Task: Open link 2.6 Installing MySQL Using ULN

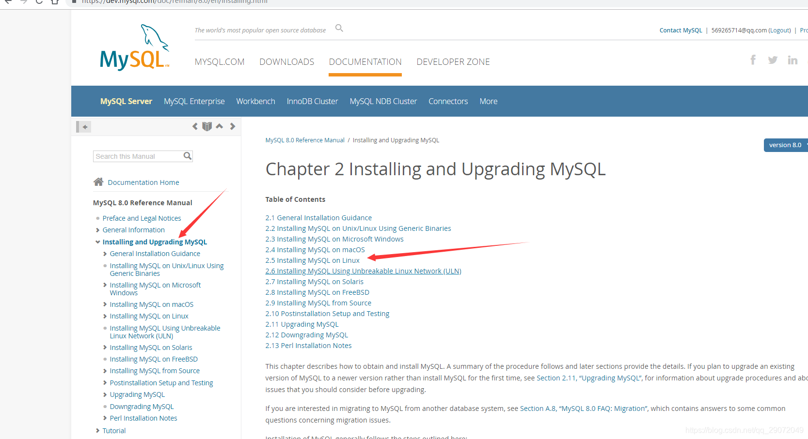Action: tap(363, 271)
